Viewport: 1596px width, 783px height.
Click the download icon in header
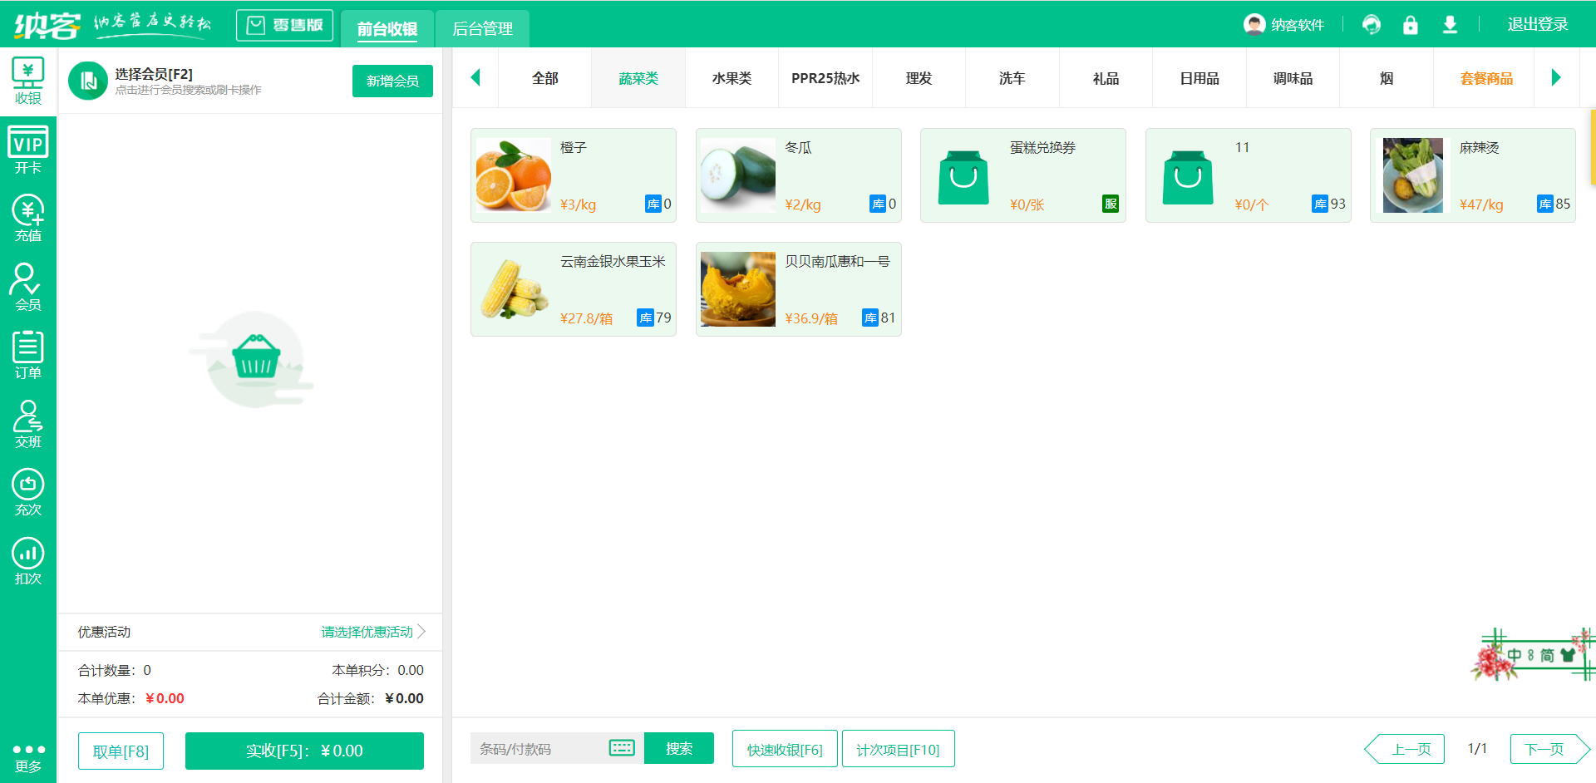1450,25
